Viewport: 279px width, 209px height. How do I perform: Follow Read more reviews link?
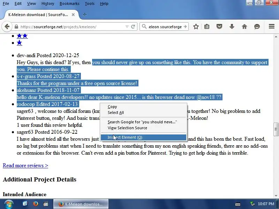25,165
